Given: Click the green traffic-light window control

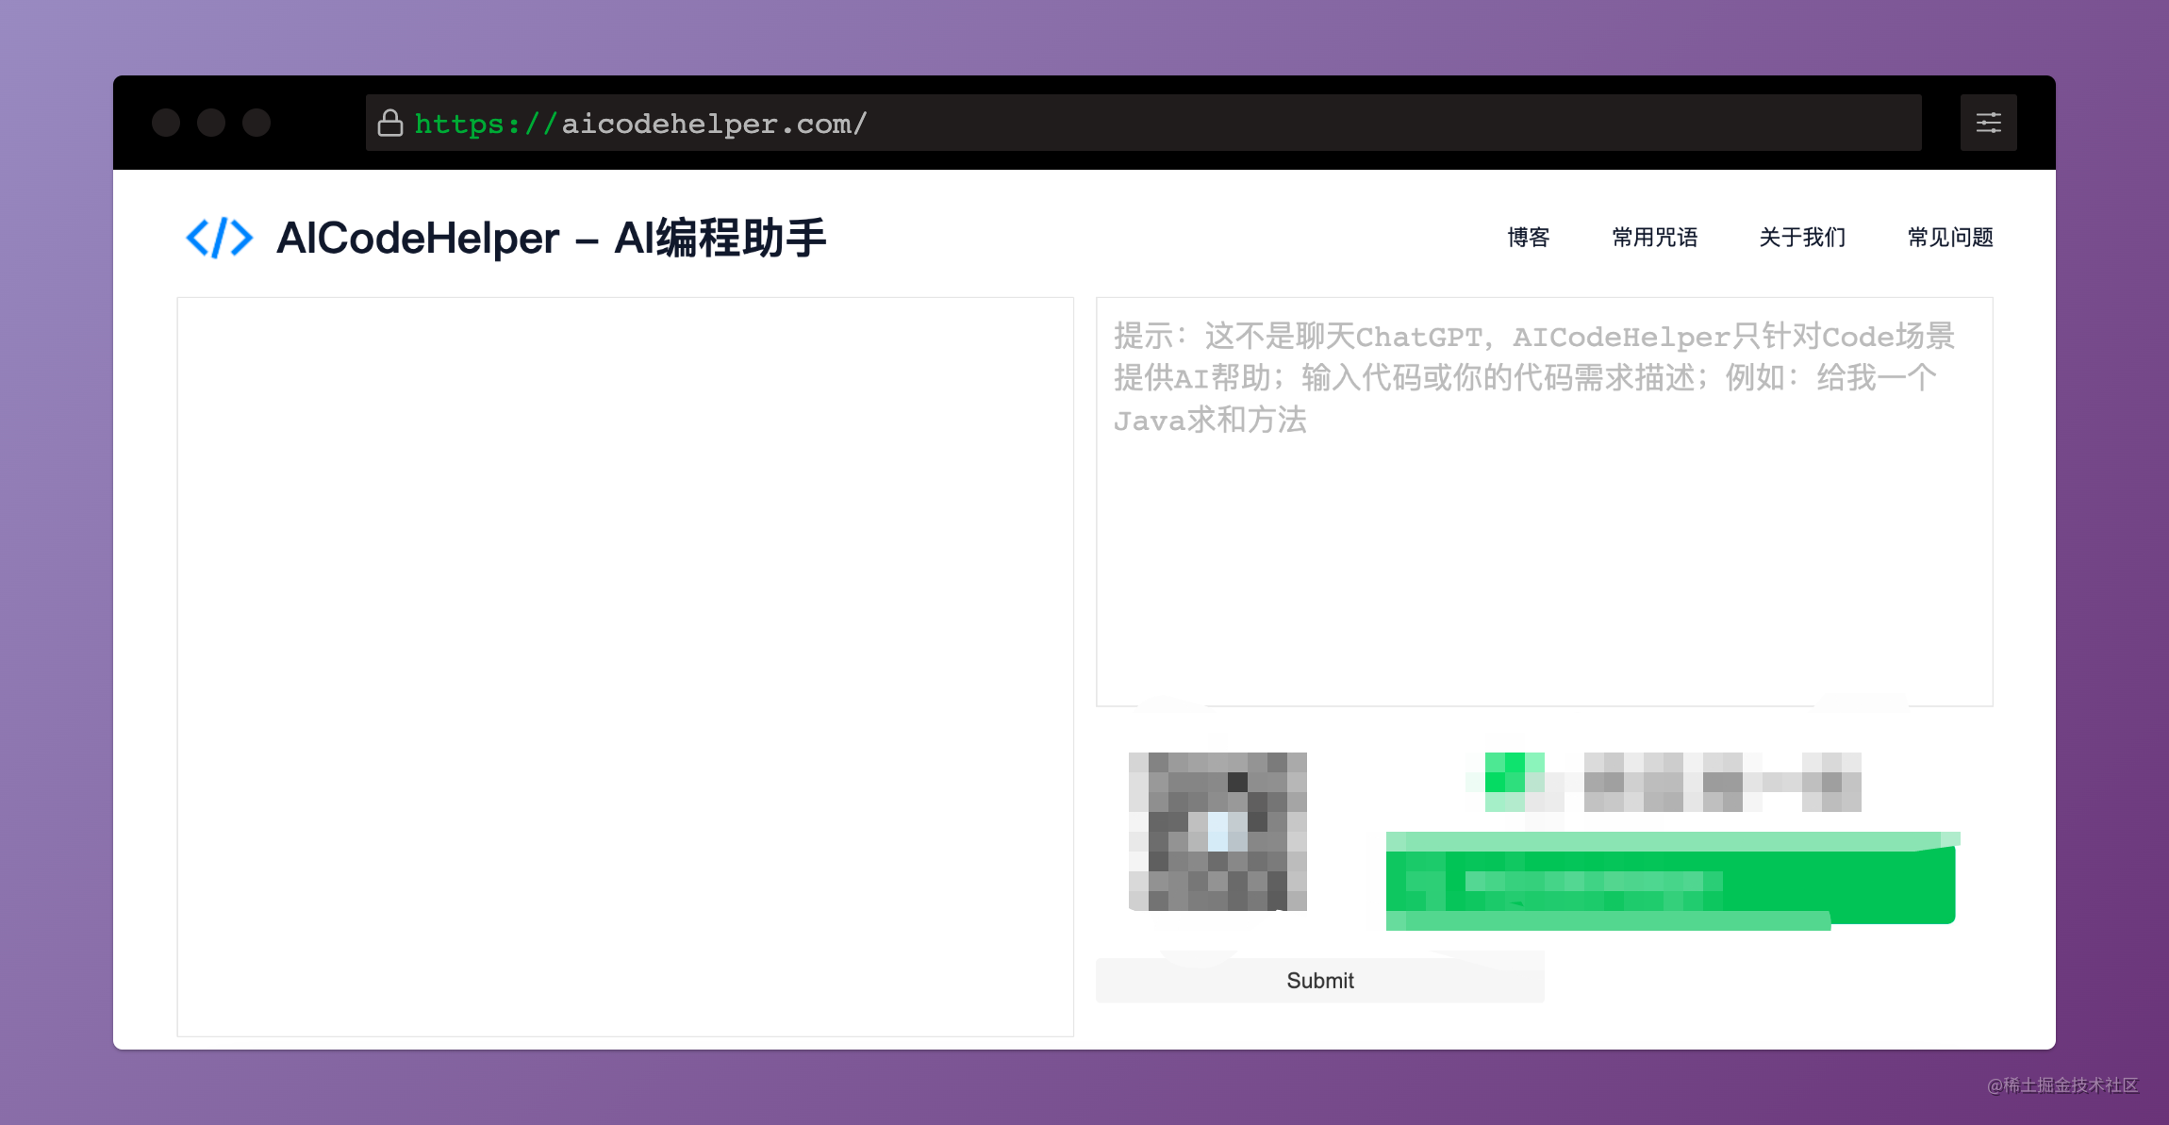Looking at the screenshot, I should point(256,122).
